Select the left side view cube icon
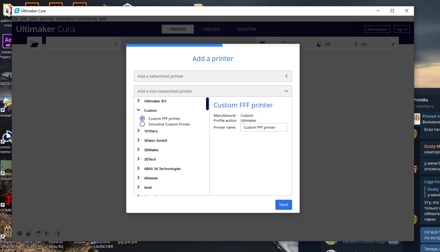440x252 pixels. point(47,233)
